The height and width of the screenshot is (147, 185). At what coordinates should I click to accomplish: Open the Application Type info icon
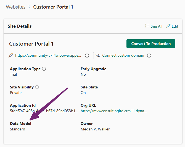44,69
